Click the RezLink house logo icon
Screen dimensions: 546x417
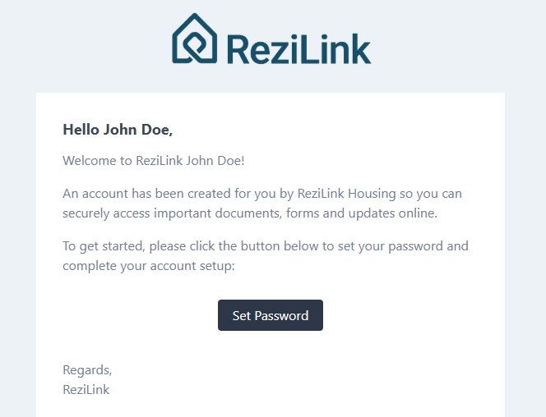pyautogui.click(x=194, y=39)
